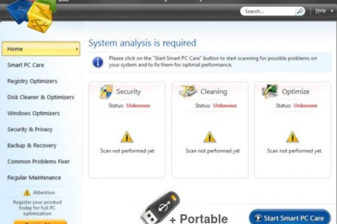337x224 pixels.
Task: Focus the Search input field
Action: tap(269, 11)
